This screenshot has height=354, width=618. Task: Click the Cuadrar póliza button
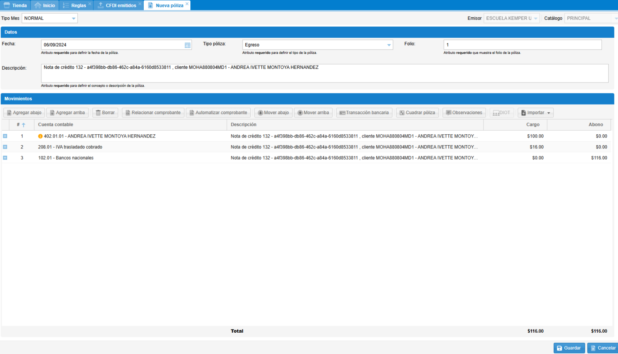point(417,113)
